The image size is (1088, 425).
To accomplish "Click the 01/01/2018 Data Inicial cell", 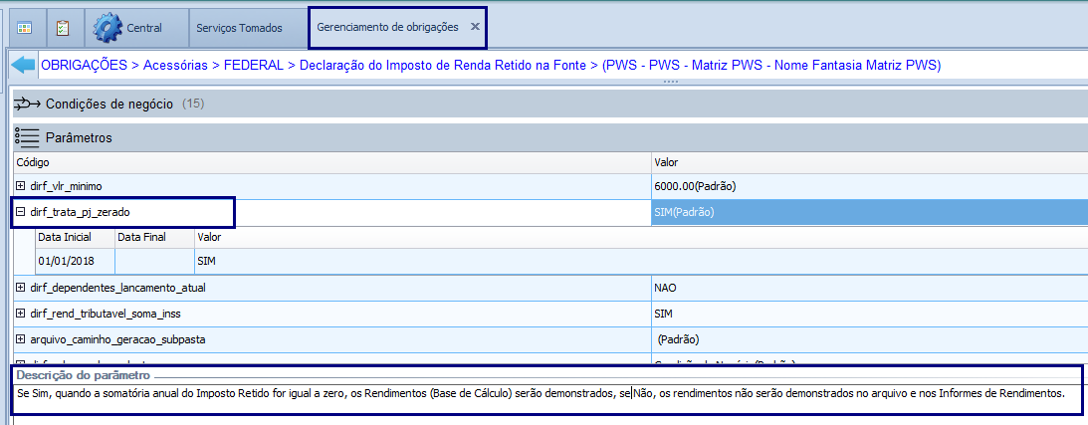I will point(75,261).
